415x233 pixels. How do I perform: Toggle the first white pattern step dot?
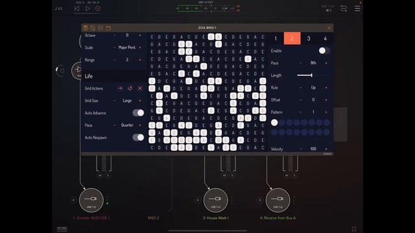point(274,122)
